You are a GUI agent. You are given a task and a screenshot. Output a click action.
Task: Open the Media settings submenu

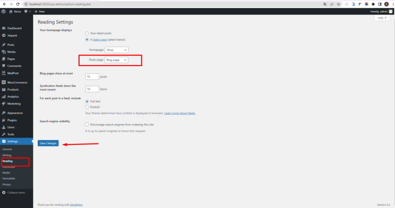click(x=6, y=173)
